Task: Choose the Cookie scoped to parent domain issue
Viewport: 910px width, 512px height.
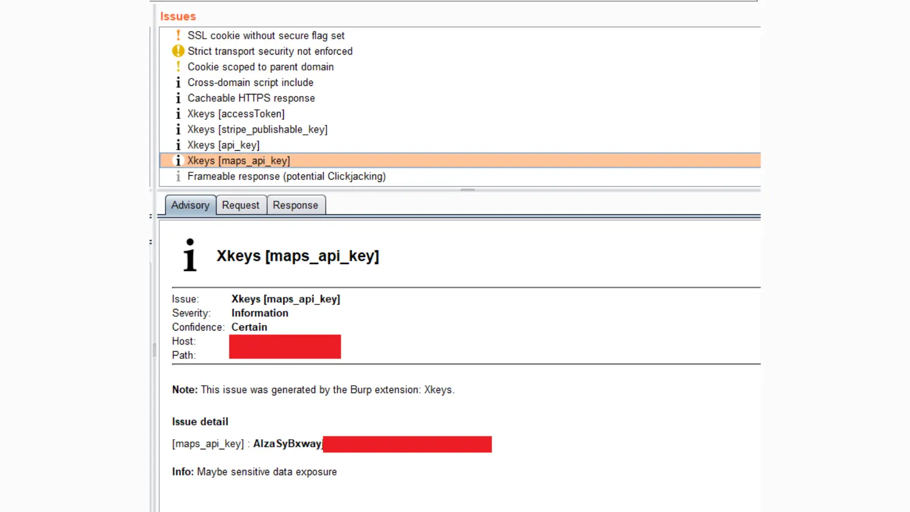Action: click(x=260, y=67)
